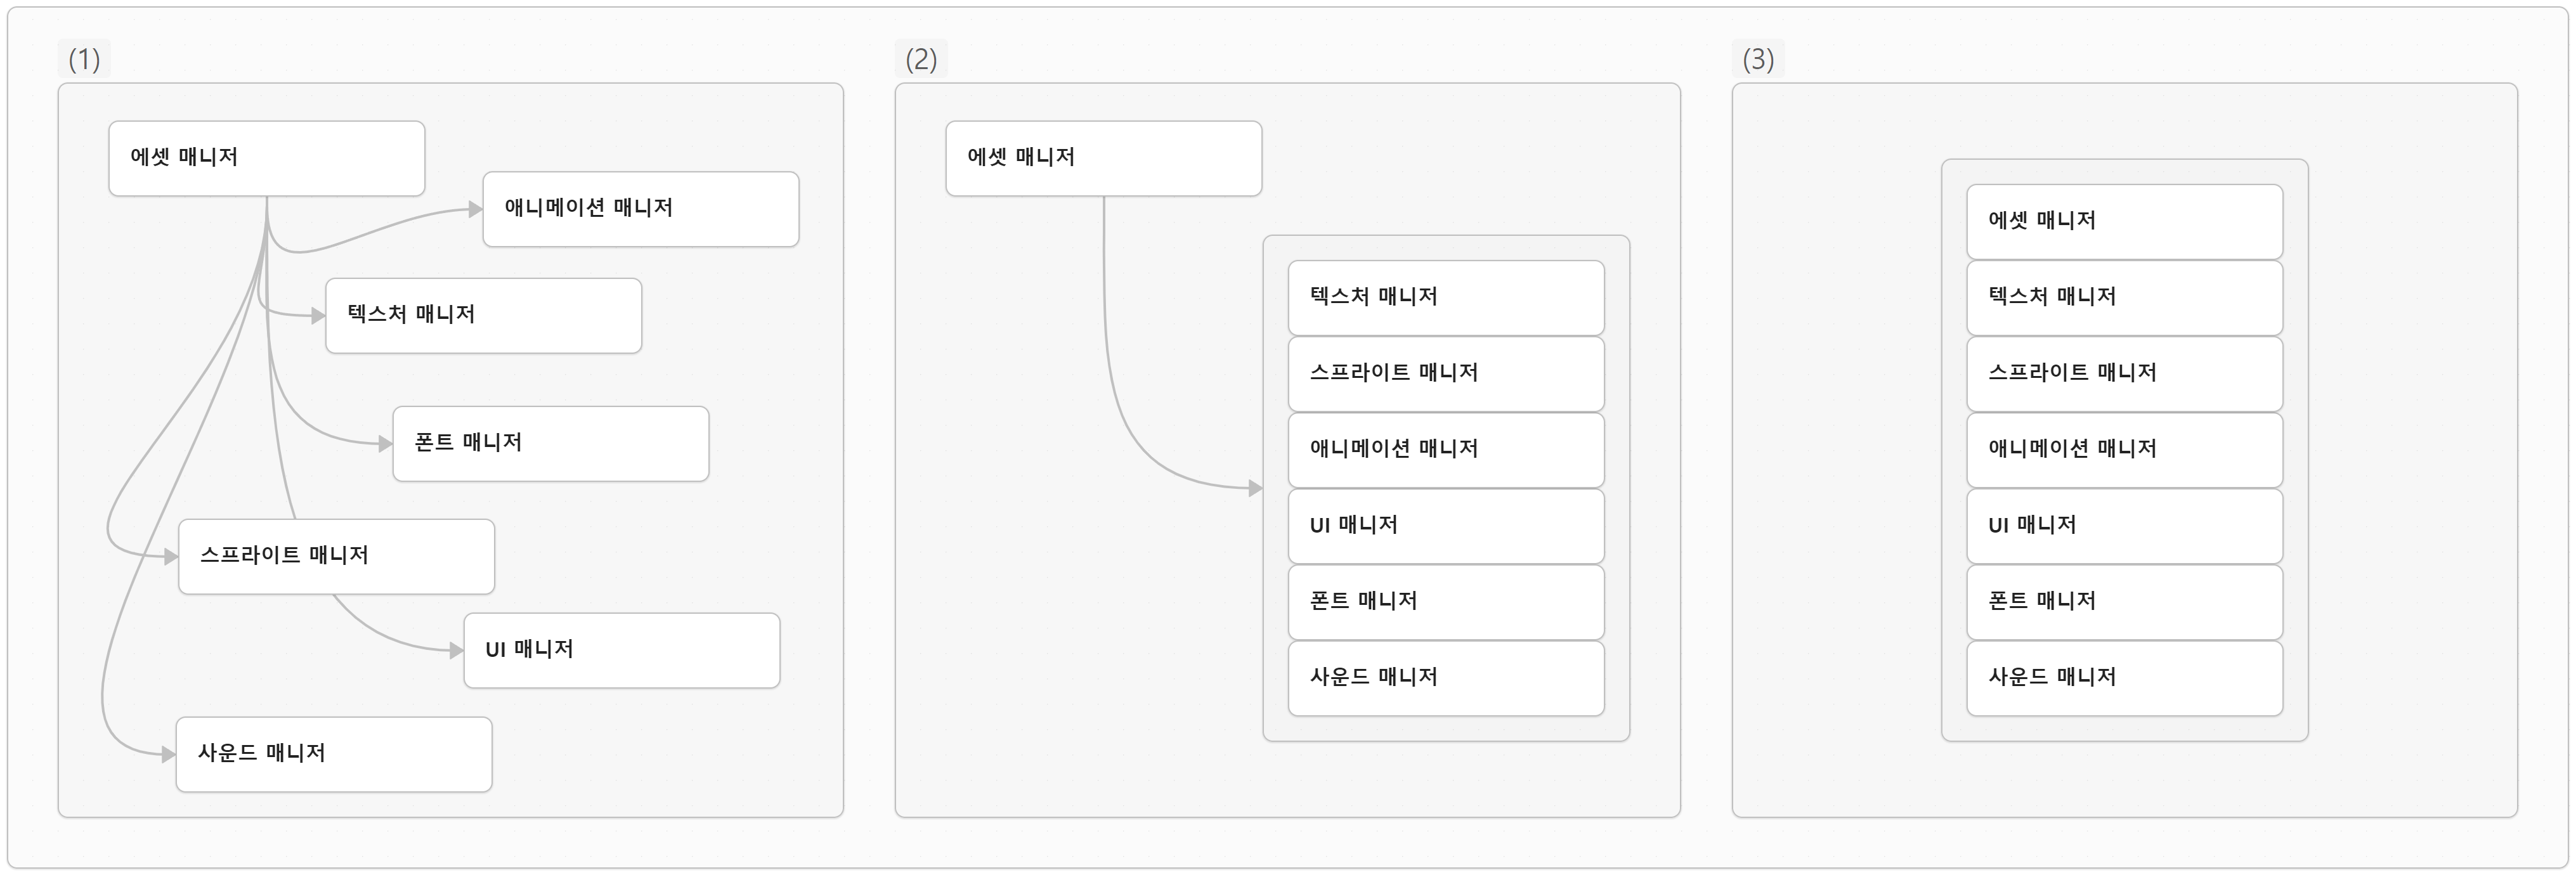Select the 폰트 매니저 node in diagram (1)

550,443
